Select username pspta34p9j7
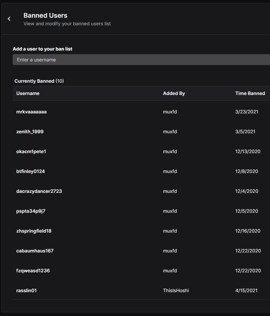This screenshot has height=316, width=270. tap(31, 211)
